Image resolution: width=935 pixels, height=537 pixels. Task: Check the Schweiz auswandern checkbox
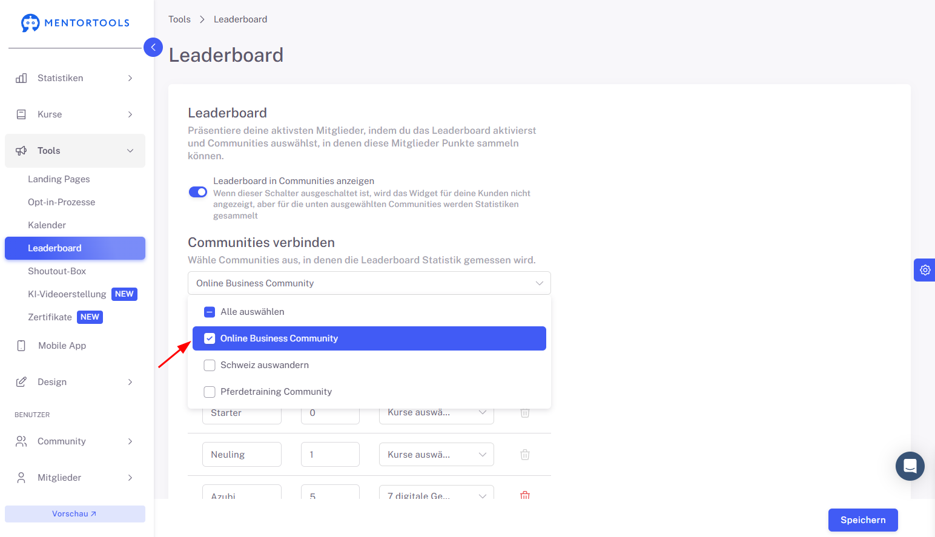click(210, 365)
